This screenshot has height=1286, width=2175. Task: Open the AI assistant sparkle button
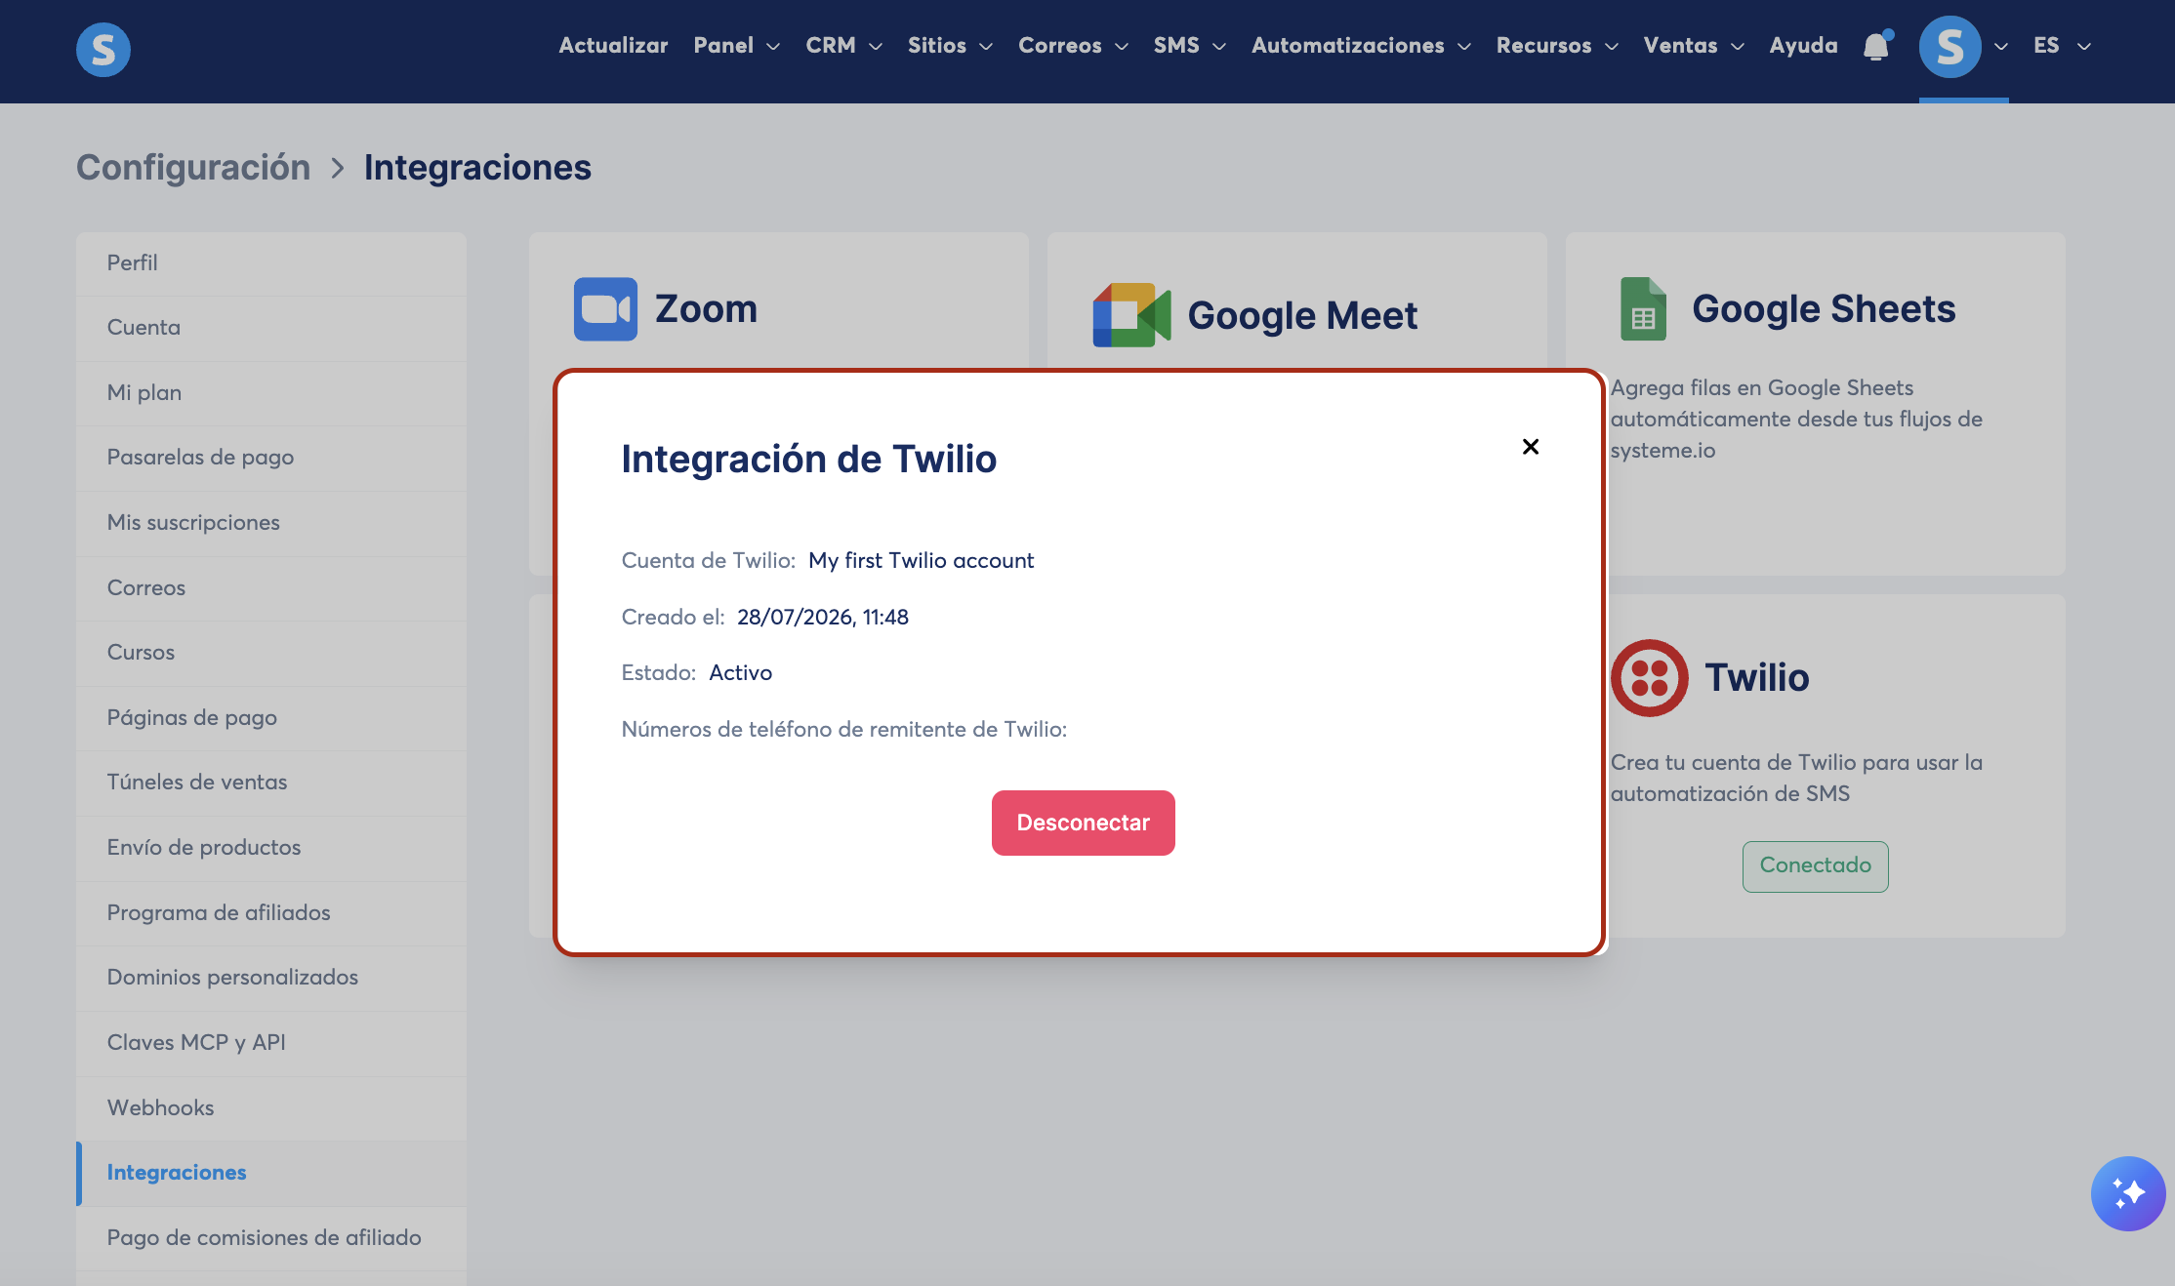point(2128,1193)
